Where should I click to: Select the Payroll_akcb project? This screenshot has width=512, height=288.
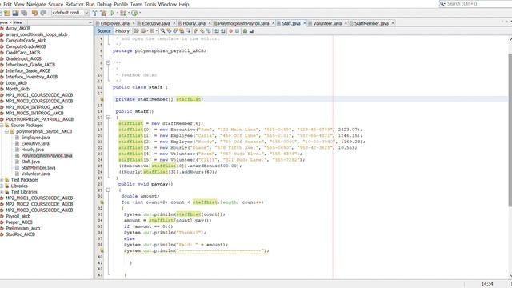pyautogui.click(x=18, y=216)
